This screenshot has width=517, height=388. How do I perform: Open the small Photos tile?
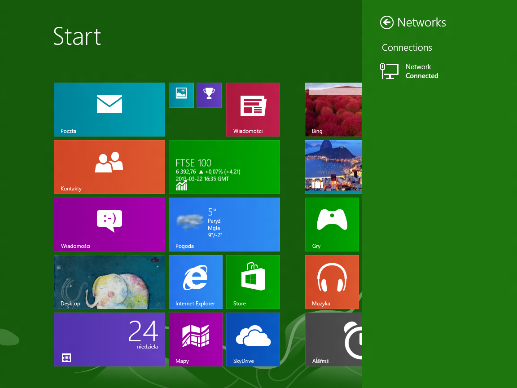[181, 95]
